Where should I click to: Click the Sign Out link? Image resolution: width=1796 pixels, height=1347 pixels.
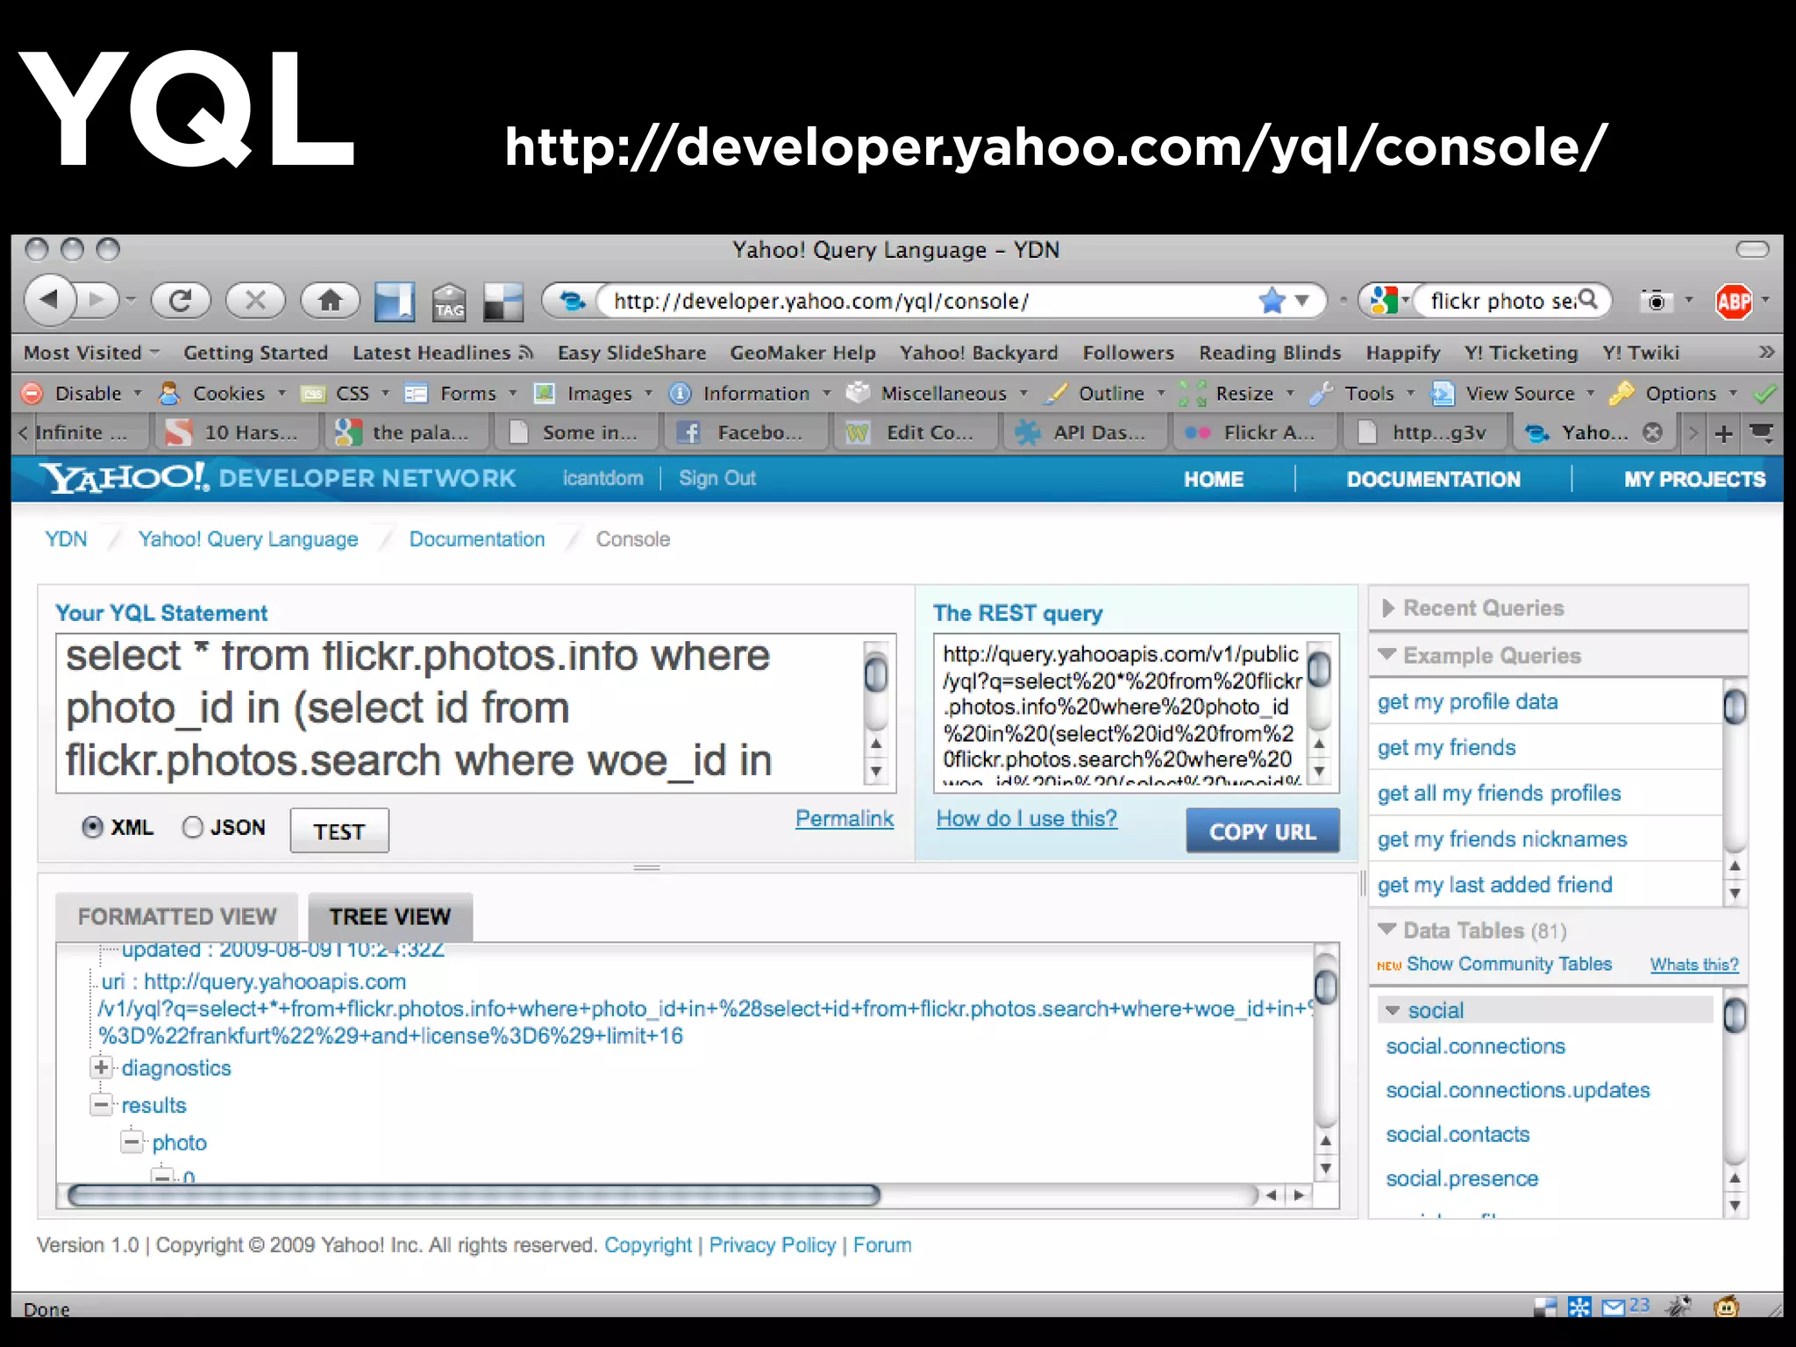[x=716, y=478]
